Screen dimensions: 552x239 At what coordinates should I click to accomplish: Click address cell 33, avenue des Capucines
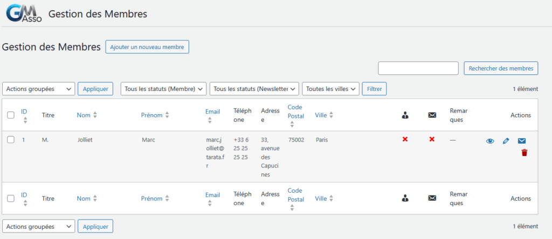click(271, 157)
